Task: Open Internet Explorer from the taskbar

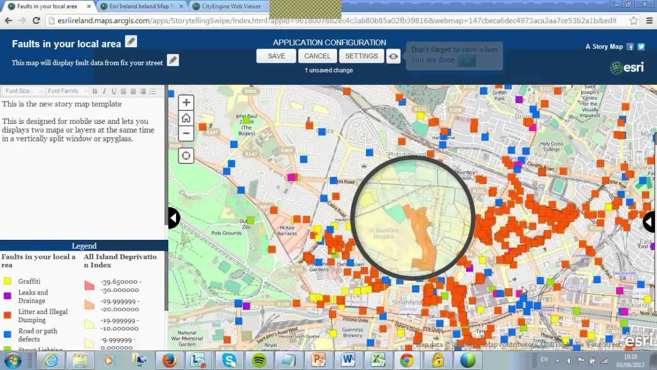Action: (51, 360)
